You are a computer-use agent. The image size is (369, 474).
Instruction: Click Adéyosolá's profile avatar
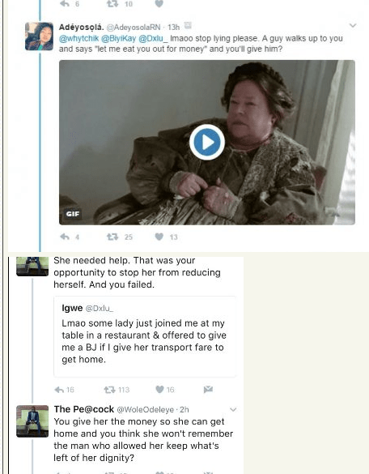(40, 36)
